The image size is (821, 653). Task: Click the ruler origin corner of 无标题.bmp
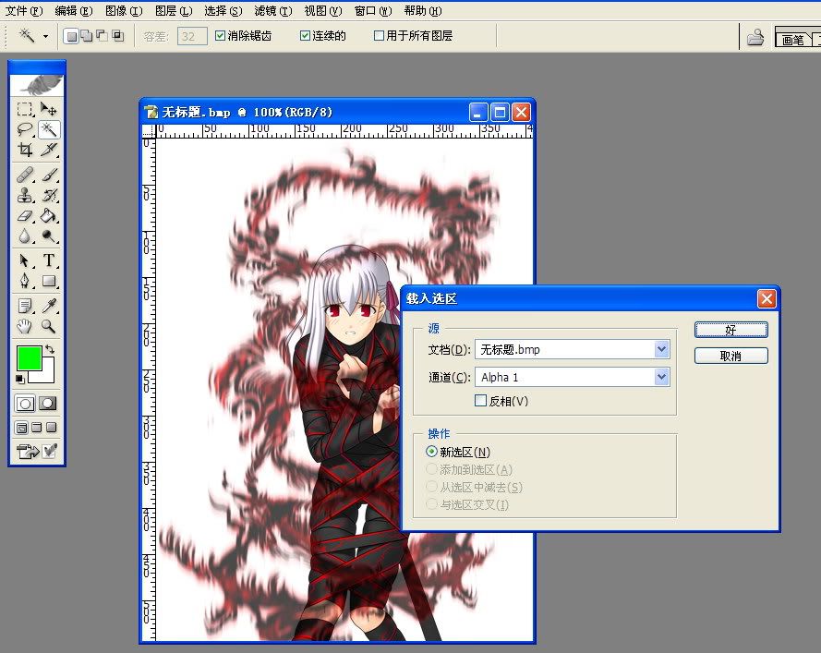pyautogui.click(x=150, y=131)
